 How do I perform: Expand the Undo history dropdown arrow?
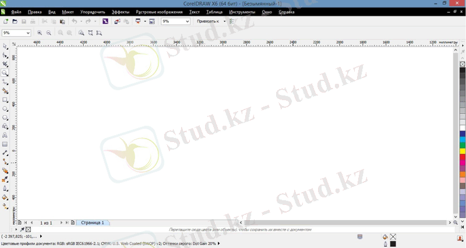point(81,22)
